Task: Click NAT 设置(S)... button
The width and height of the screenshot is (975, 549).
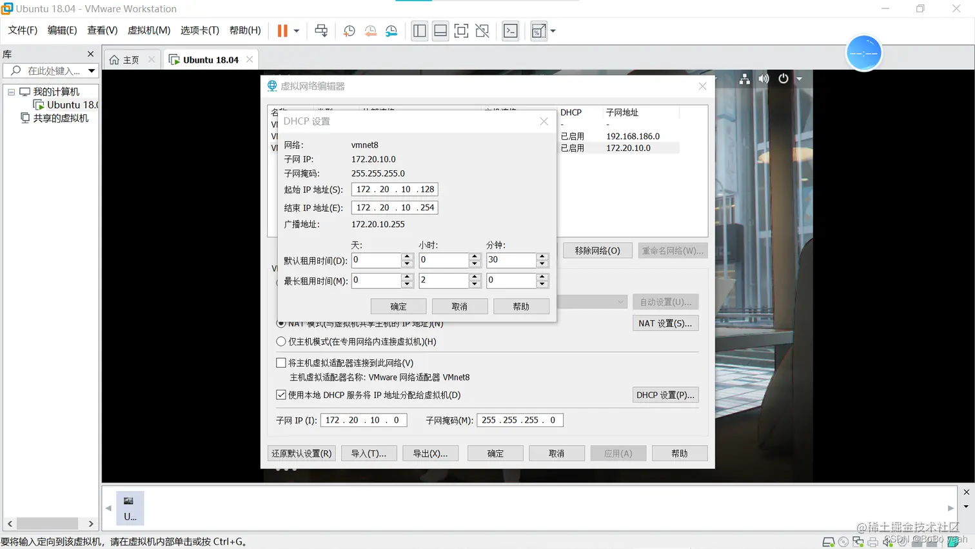Action: coord(665,323)
